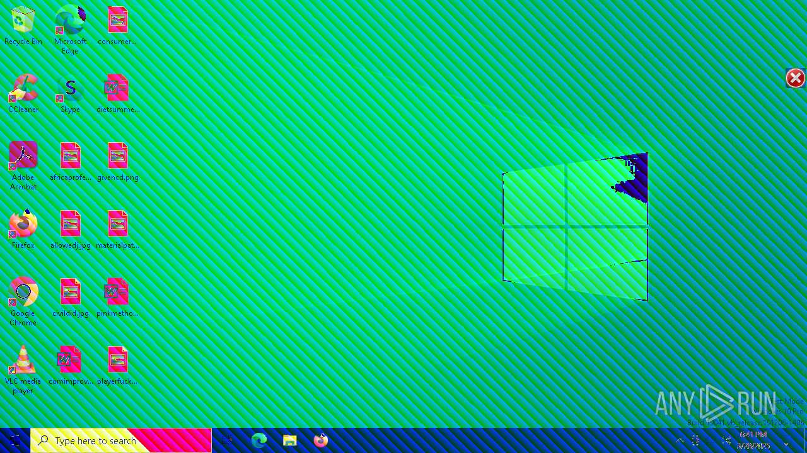Open File Explorer from taskbar
The height and width of the screenshot is (453, 807).
point(290,440)
